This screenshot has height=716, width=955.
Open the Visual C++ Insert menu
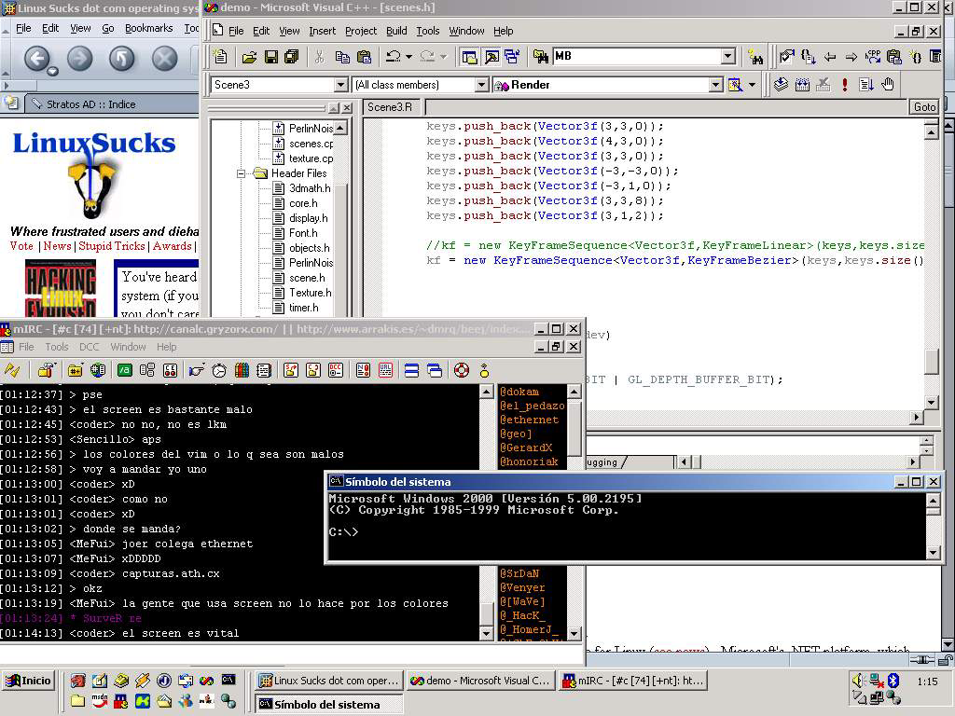[x=322, y=31]
